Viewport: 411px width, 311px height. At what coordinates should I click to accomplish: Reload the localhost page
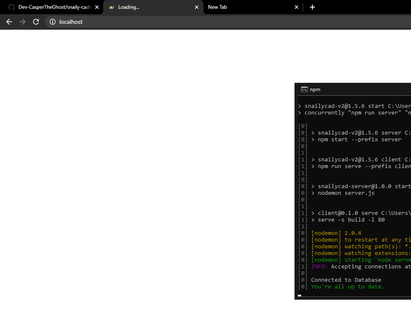click(x=36, y=22)
